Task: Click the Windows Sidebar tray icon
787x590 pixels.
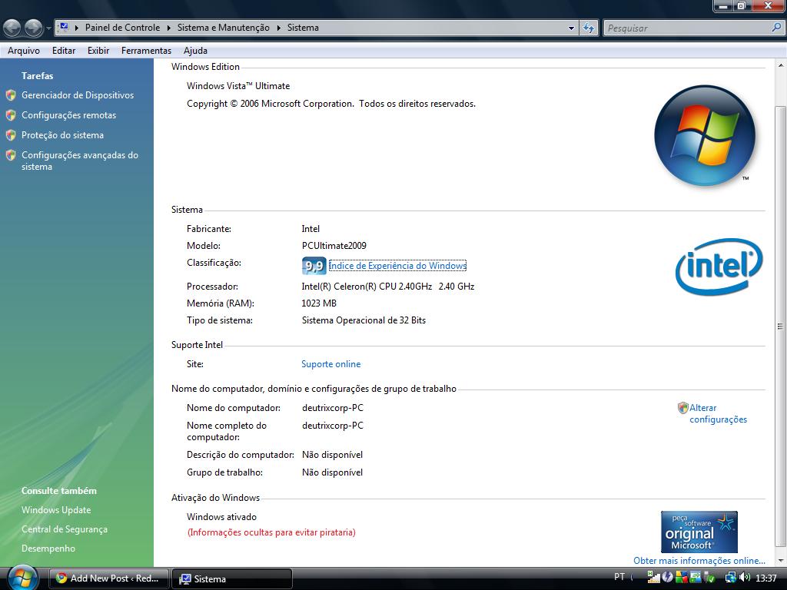Action: point(696,577)
